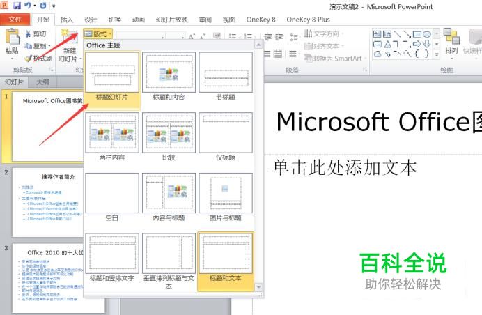The image size is (482, 315).
Task: Click the Undo icon in quick access toolbar
Action: [x=28, y=6]
